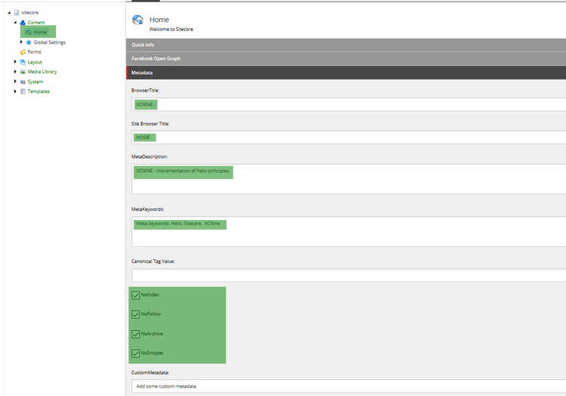Click the Home item icon in tree
566x396 pixels.
click(x=29, y=32)
